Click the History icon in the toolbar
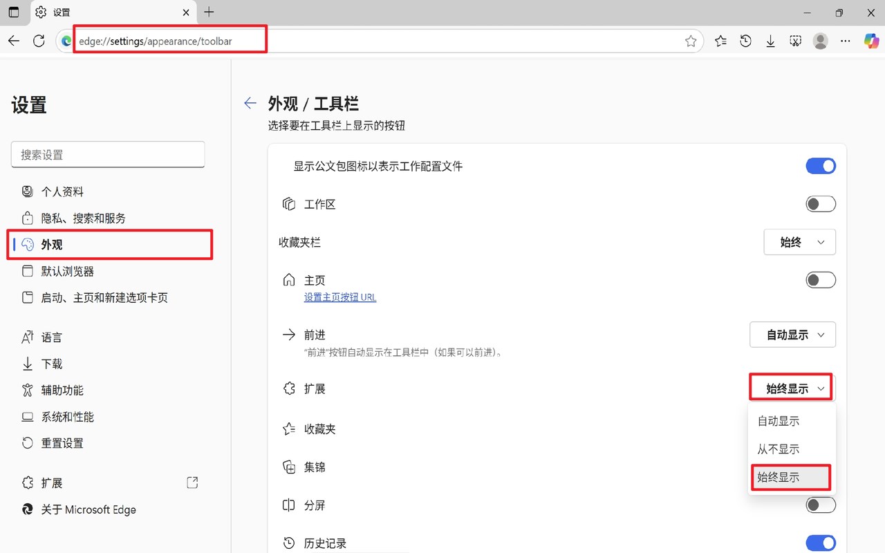The image size is (885, 553). pyautogui.click(x=745, y=41)
